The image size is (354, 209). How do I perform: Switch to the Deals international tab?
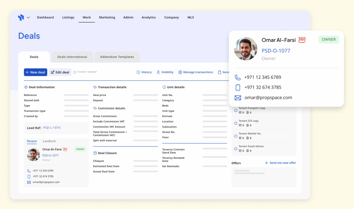72,57
